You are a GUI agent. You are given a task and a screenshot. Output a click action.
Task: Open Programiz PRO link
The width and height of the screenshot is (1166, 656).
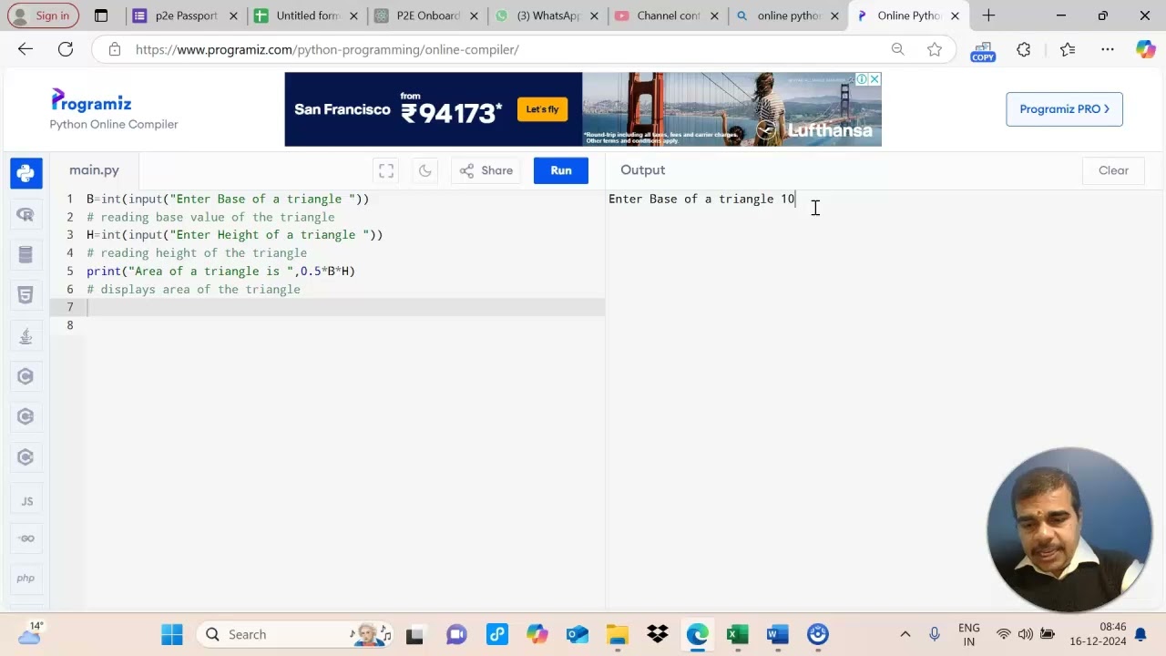[1064, 108]
